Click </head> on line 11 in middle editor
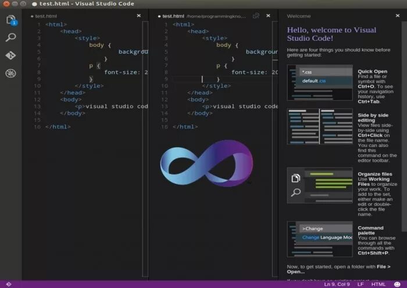The height and width of the screenshot is (288, 407). pyautogui.click(x=200, y=93)
